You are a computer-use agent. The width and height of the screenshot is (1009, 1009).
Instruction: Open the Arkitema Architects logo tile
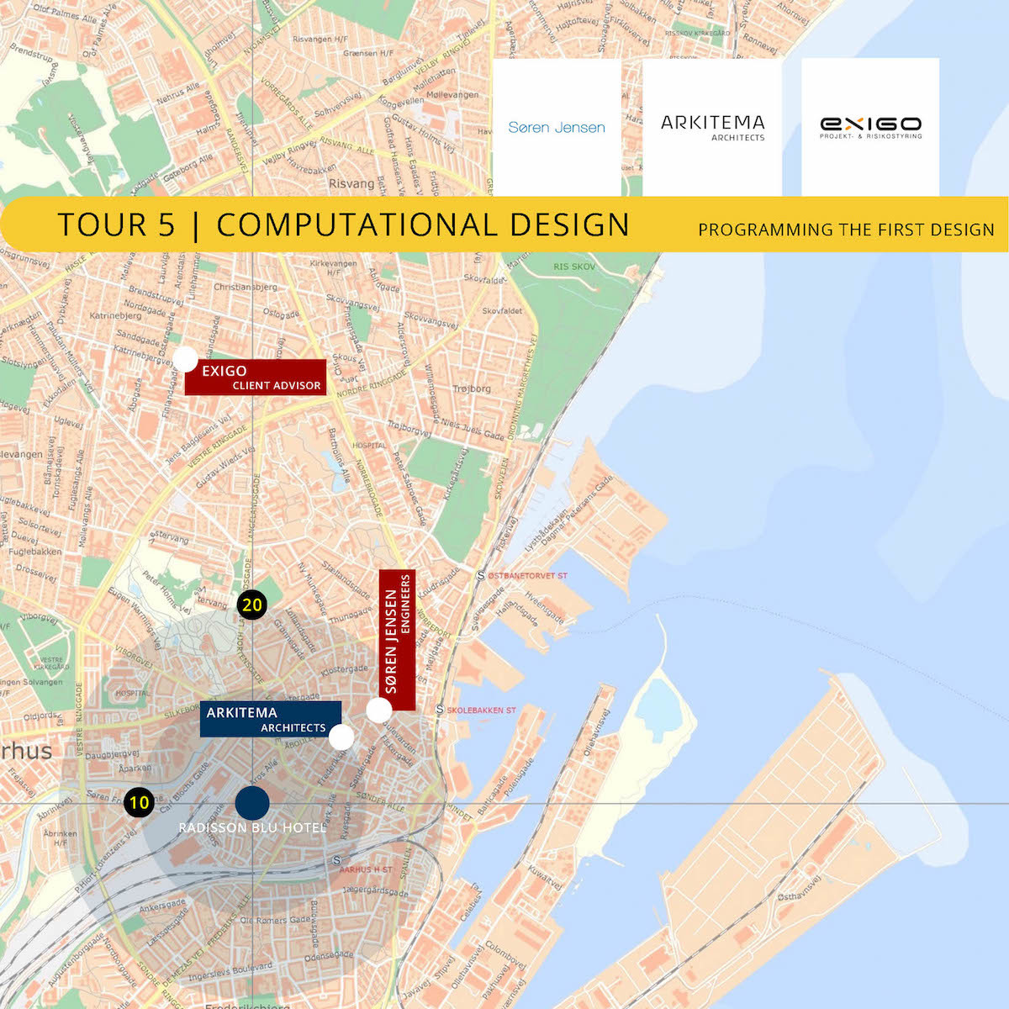712,127
